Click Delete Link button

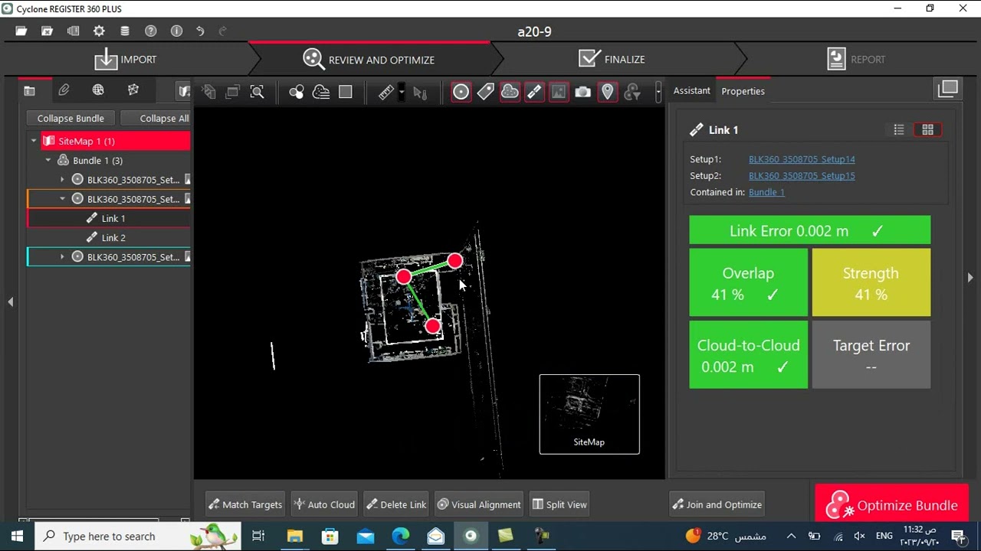point(396,504)
